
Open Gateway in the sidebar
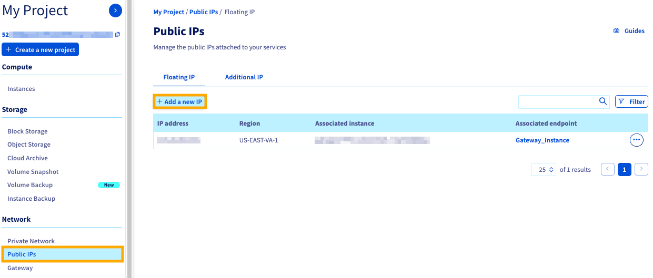coord(20,268)
